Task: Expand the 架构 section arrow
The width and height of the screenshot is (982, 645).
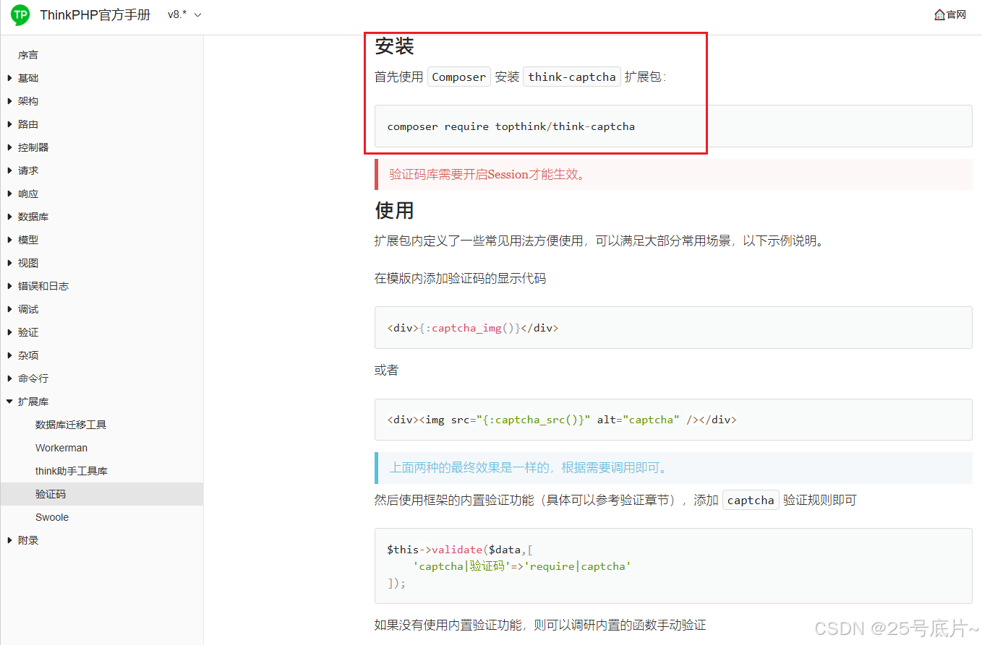Action: point(10,101)
